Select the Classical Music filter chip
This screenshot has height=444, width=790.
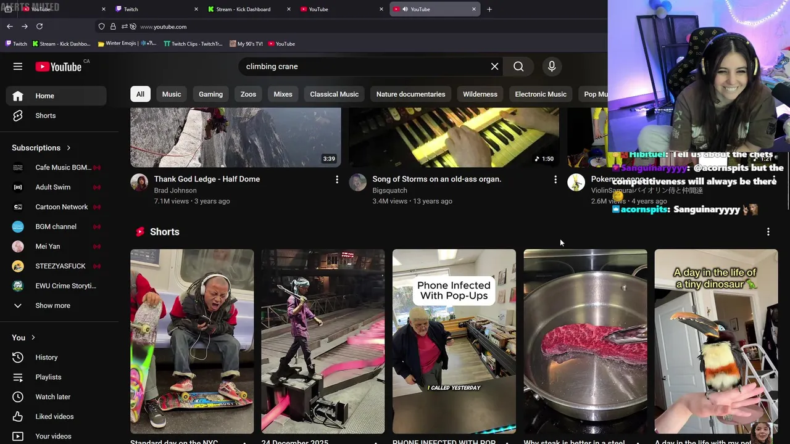point(334,94)
